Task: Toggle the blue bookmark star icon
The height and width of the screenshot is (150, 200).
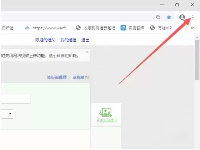Action: 169,17
